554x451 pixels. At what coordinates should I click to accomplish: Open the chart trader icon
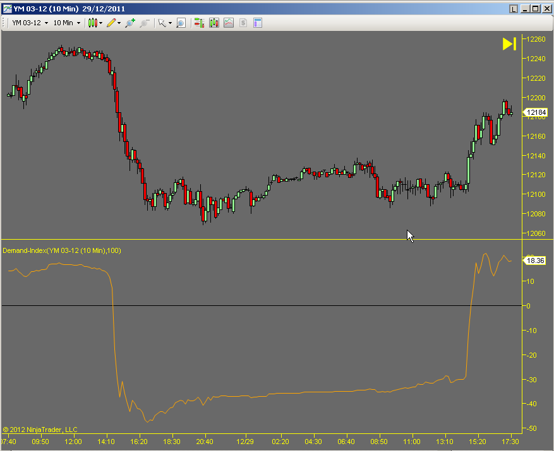click(x=199, y=23)
